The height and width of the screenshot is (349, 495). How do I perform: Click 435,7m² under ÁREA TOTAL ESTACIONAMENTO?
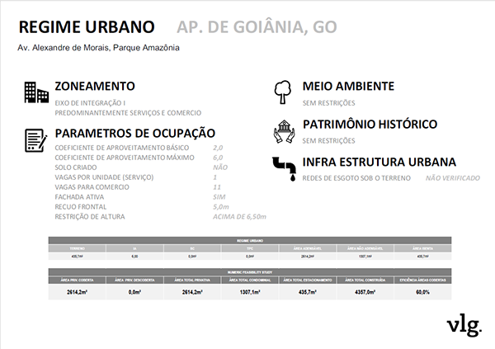(x=308, y=292)
